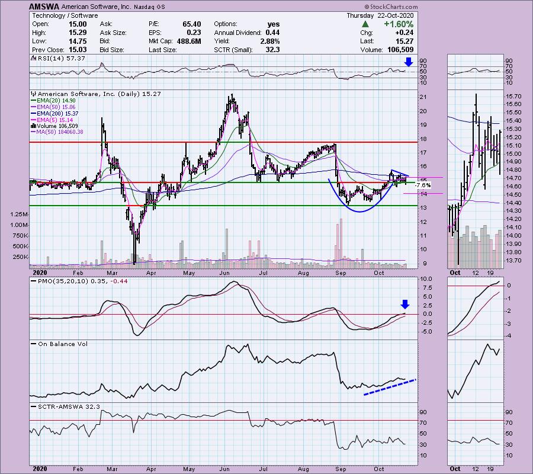Click the blue wedge trendline above October price
The width and height of the screenshot is (533, 474).
(400, 173)
